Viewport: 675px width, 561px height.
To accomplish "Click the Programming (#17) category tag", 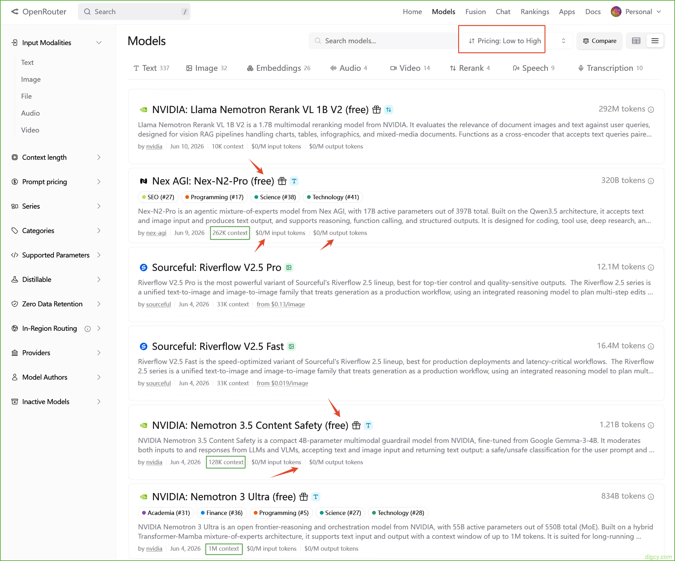I will pos(214,197).
